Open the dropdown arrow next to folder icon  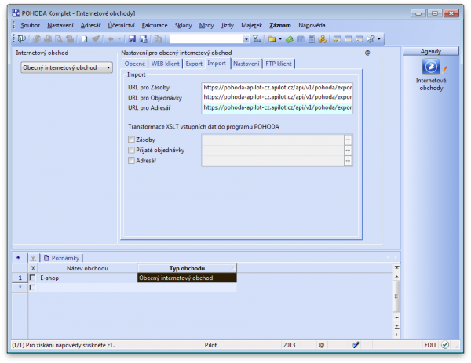click(x=280, y=39)
